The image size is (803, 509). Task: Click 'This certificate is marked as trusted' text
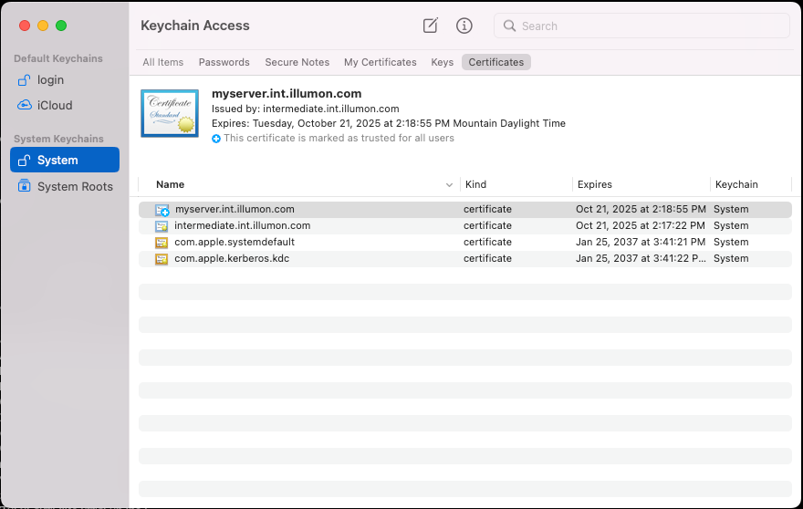[339, 138]
